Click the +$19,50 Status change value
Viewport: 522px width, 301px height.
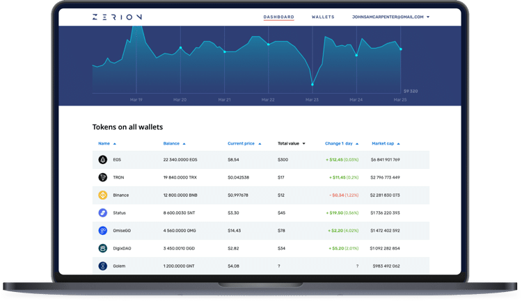(x=342, y=213)
